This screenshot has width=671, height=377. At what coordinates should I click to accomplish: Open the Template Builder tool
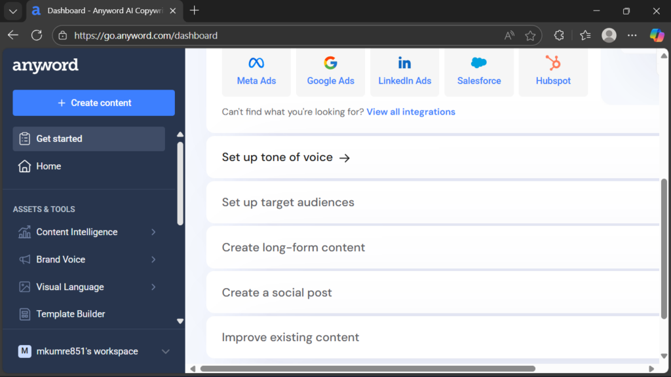pyautogui.click(x=69, y=314)
